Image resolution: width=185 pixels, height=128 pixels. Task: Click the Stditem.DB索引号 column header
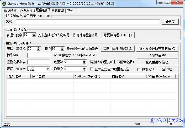click(x=92, y=76)
